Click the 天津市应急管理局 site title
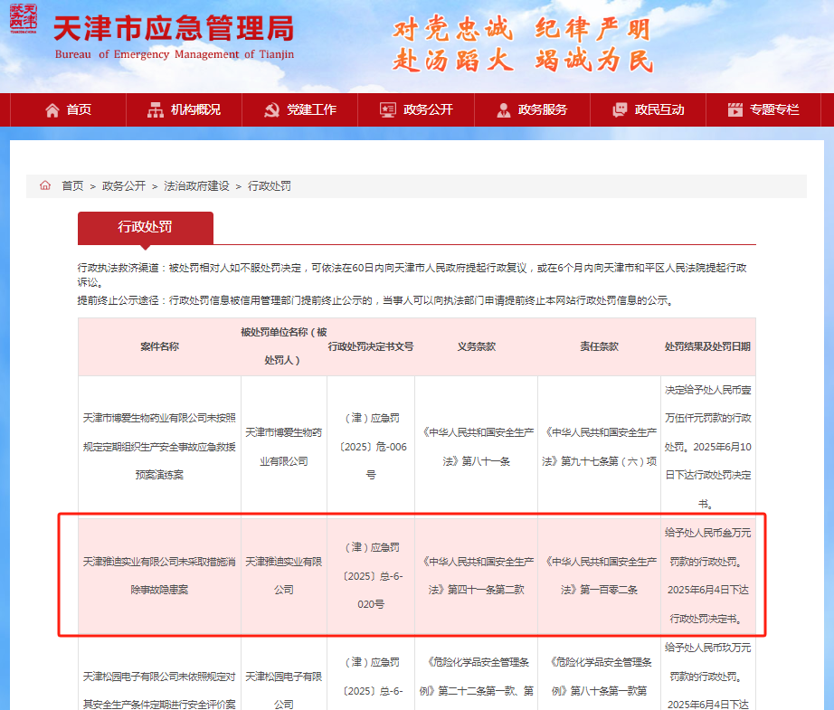The image size is (834, 710). point(174,29)
